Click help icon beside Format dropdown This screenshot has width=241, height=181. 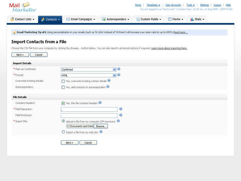119,75
